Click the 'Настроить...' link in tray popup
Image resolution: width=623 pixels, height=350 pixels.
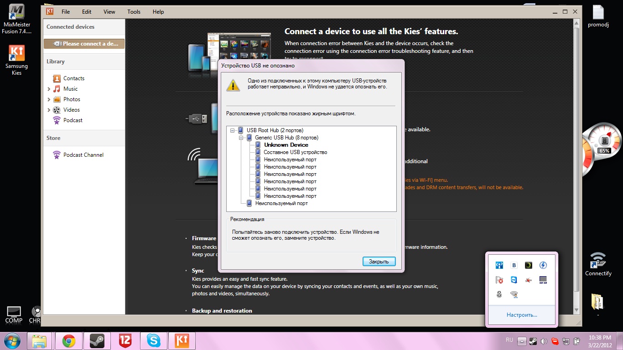522,315
